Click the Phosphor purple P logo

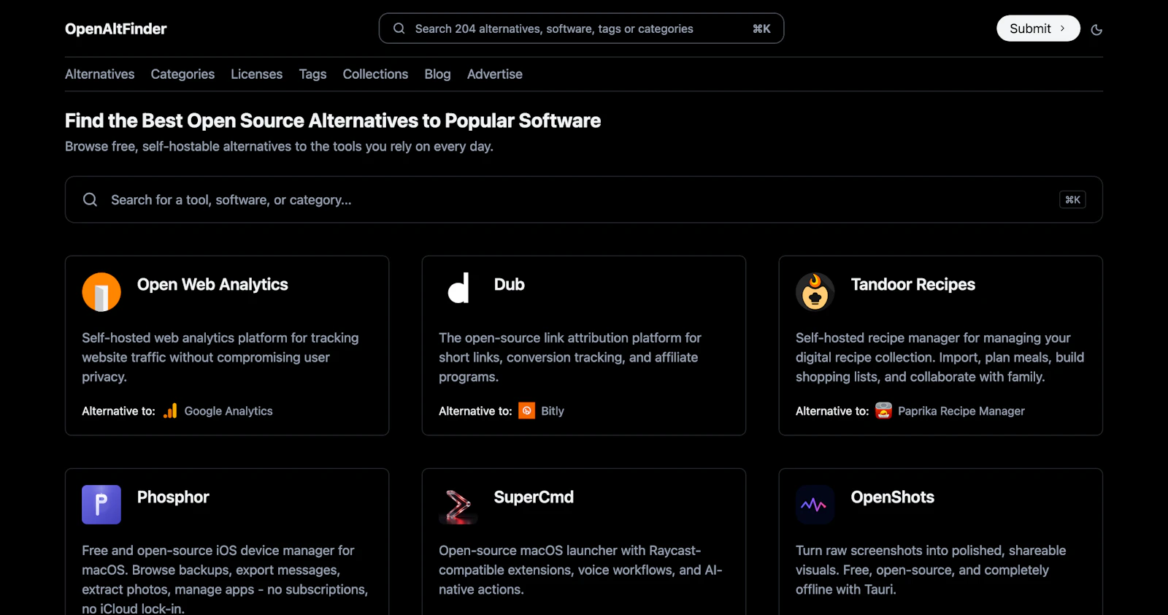point(101,505)
